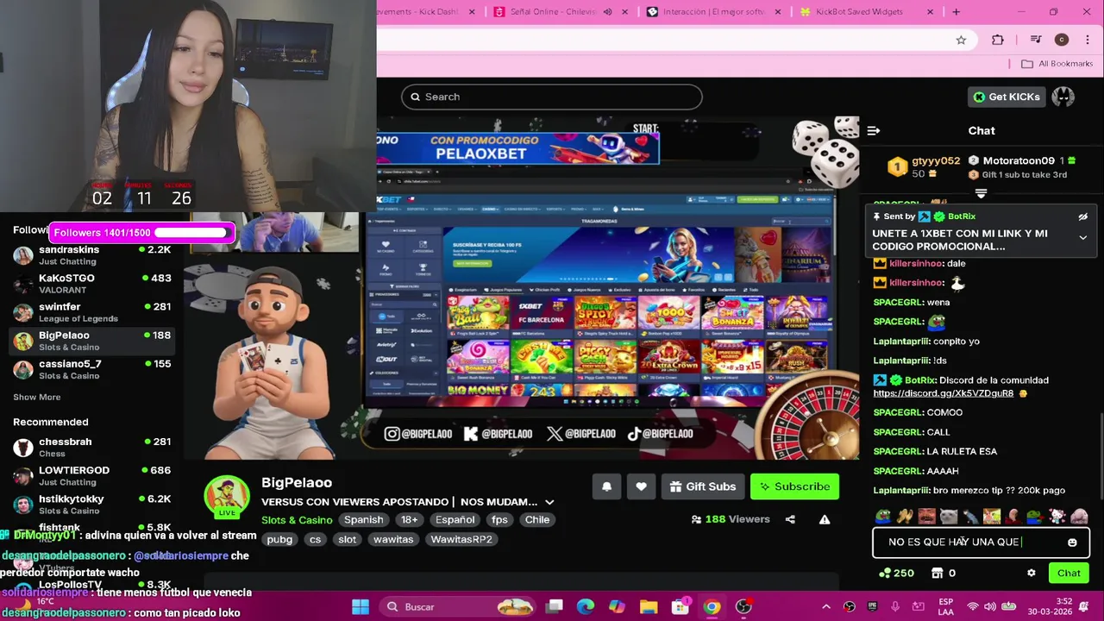Subscribe to BigPelaoo
The width and height of the screenshot is (1104, 621).
pos(794,486)
